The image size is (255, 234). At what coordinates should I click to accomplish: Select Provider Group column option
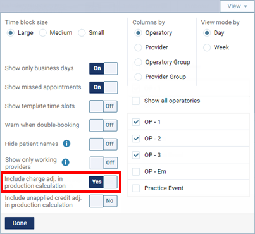point(138,77)
